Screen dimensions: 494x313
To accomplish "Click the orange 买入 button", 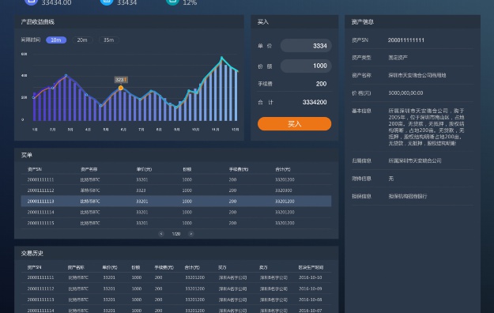I will [x=294, y=124].
